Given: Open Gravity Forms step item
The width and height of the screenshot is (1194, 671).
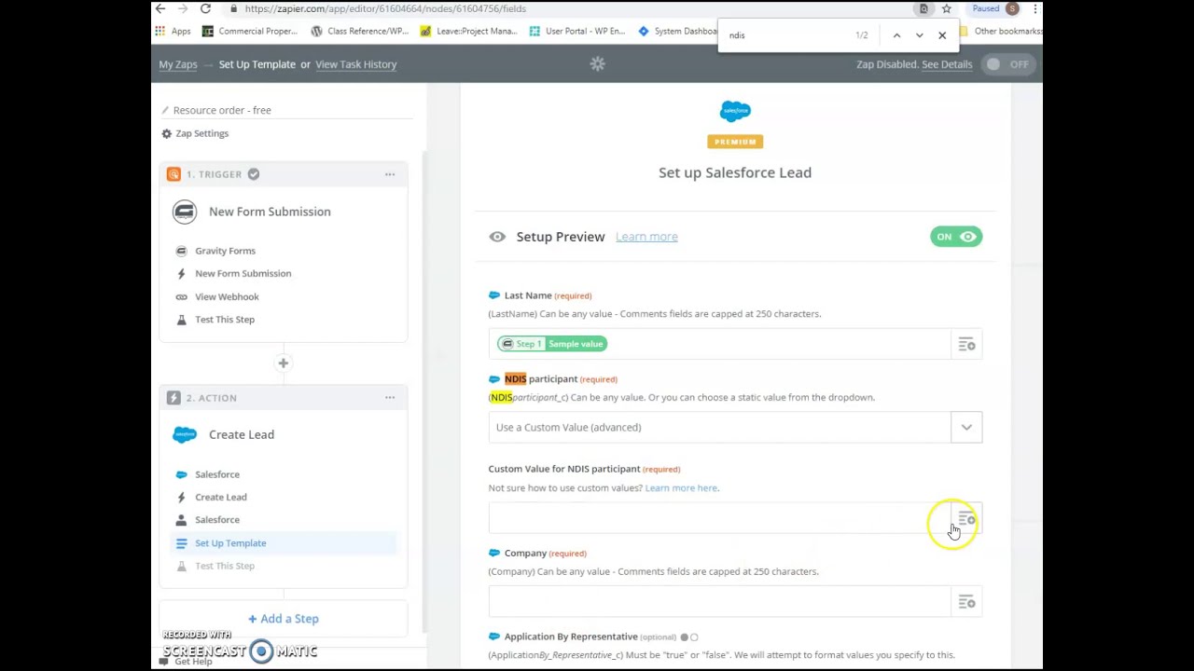Looking at the screenshot, I should pos(225,251).
